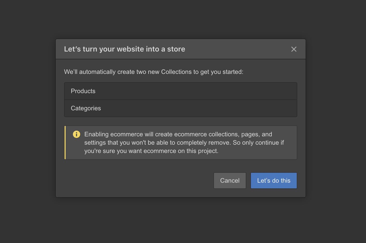Select the Categories collection row
The height and width of the screenshot is (243, 366).
click(180, 108)
